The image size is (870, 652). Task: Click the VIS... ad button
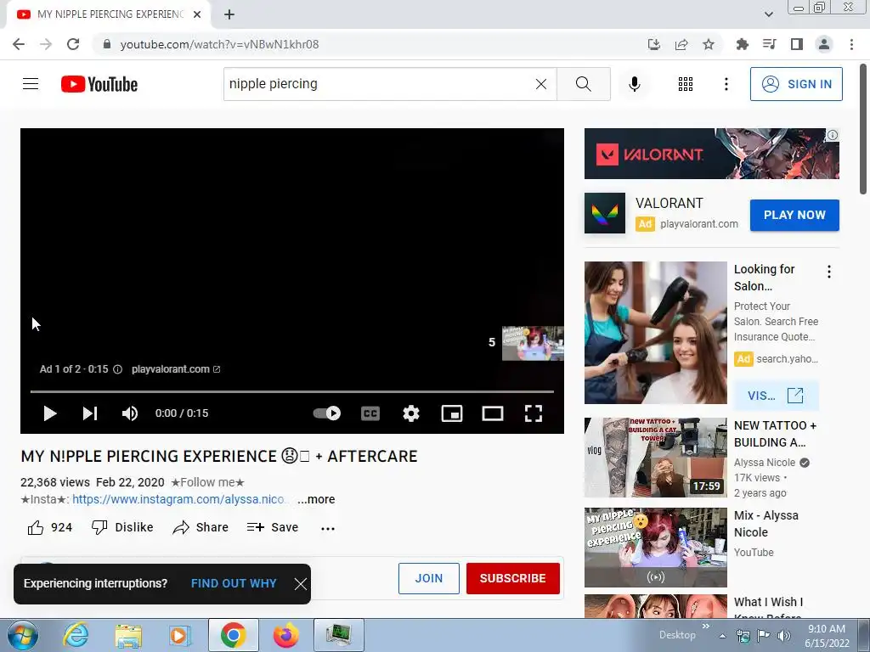click(776, 396)
